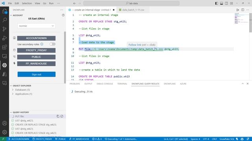Open the View menu

(37, 3)
